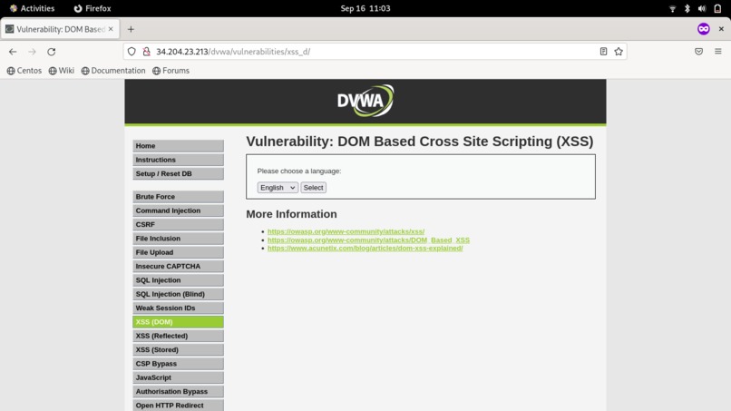Open the Firefox hamburger menu

tap(718, 52)
